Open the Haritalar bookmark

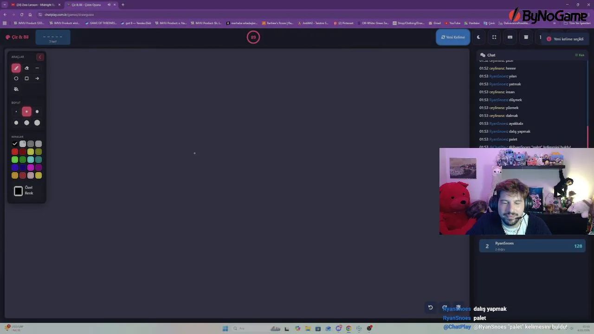pyautogui.click(x=472, y=23)
